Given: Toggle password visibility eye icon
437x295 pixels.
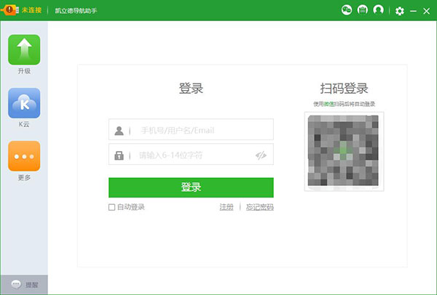Looking at the screenshot, I should (261, 155).
